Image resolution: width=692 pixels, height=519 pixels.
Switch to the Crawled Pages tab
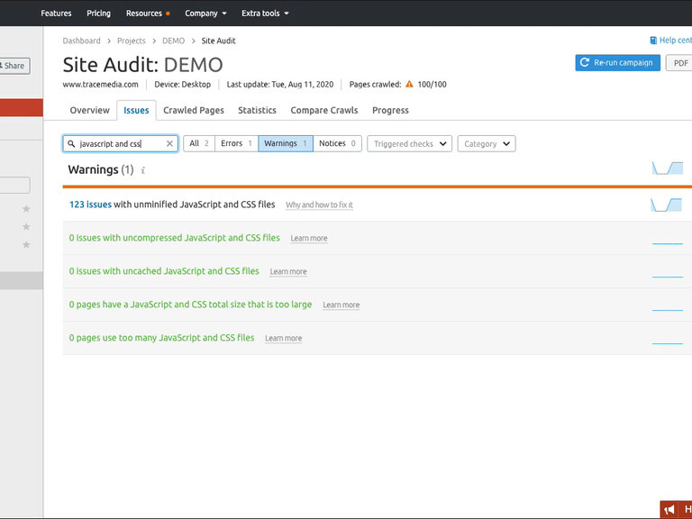194,110
